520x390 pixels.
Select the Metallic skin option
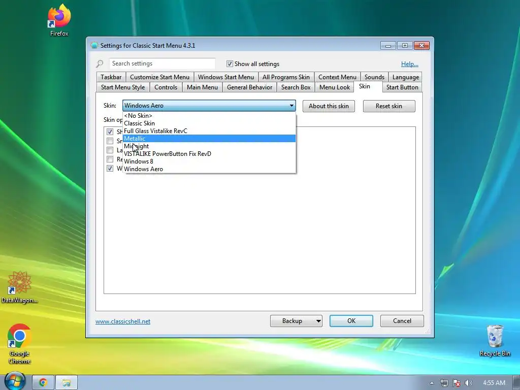point(209,138)
